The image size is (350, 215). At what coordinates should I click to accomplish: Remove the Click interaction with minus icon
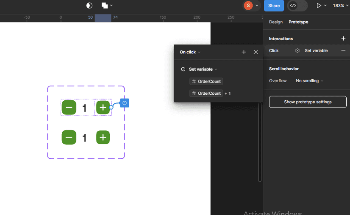(x=343, y=51)
